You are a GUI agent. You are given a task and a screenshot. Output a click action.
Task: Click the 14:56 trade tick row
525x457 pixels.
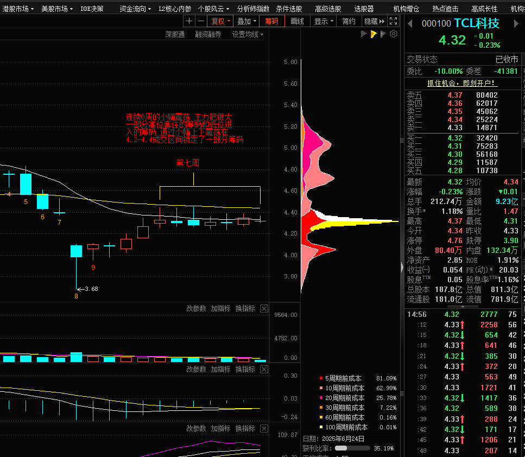[x=463, y=314]
